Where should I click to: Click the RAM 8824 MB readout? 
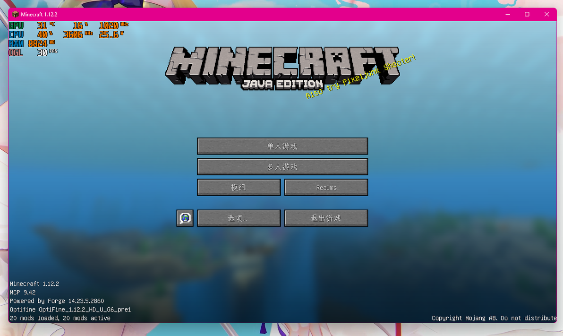click(x=32, y=43)
